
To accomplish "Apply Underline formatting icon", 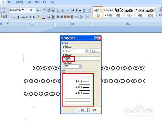I will 18,17.
